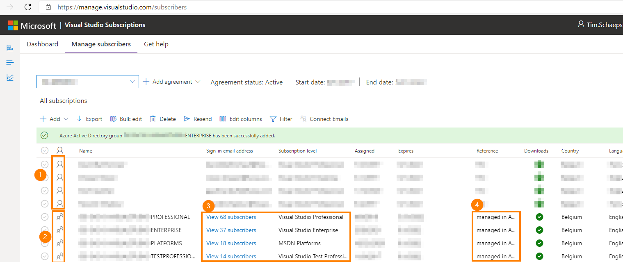Open the list lines icon in left sidebar
Screen dimensions: 623x262
point(10,63)
